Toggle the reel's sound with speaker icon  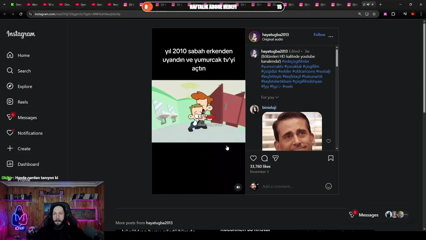click(238, 187)
